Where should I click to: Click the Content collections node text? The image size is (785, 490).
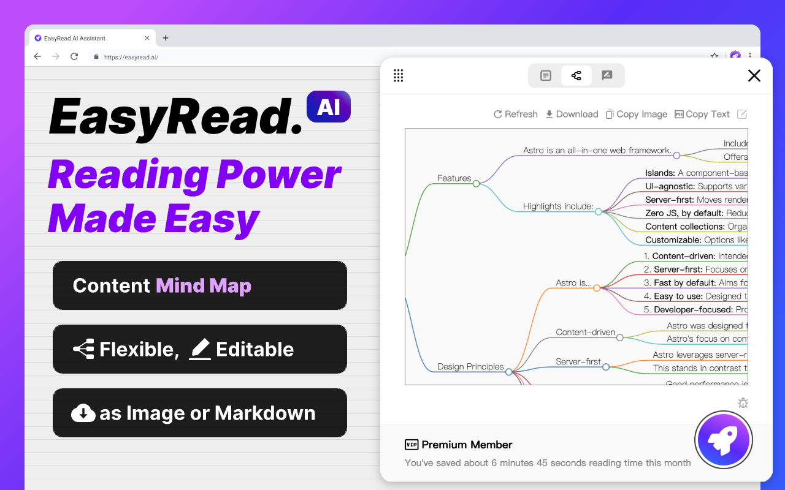tap(696, 227)
